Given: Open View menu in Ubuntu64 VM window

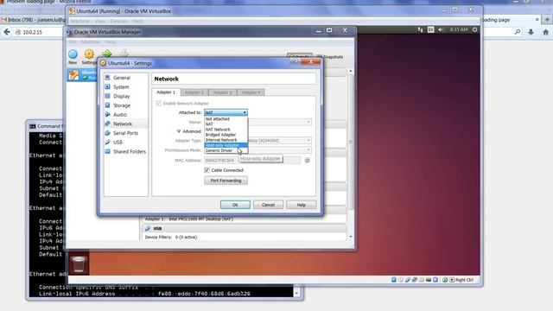Looking at the screenshot, I should click(x=100, y=21).
